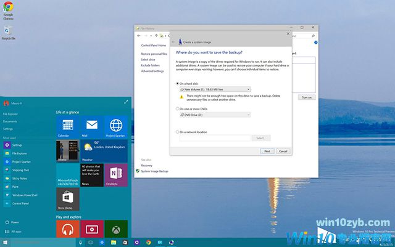
Task: Click Select drive in File History sidebar
Action: [x=148, y=60]
